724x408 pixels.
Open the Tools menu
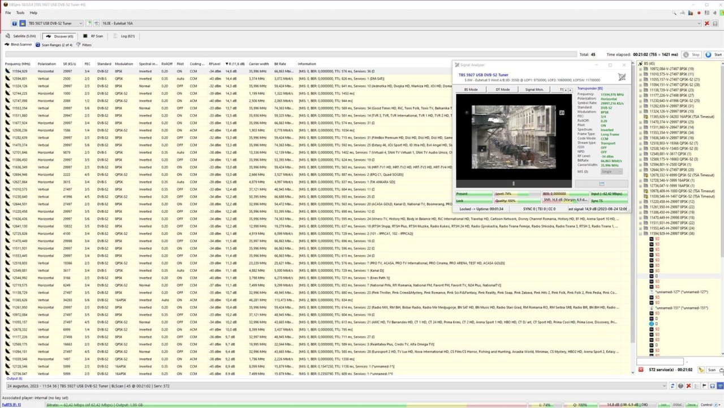click(19, 12)
